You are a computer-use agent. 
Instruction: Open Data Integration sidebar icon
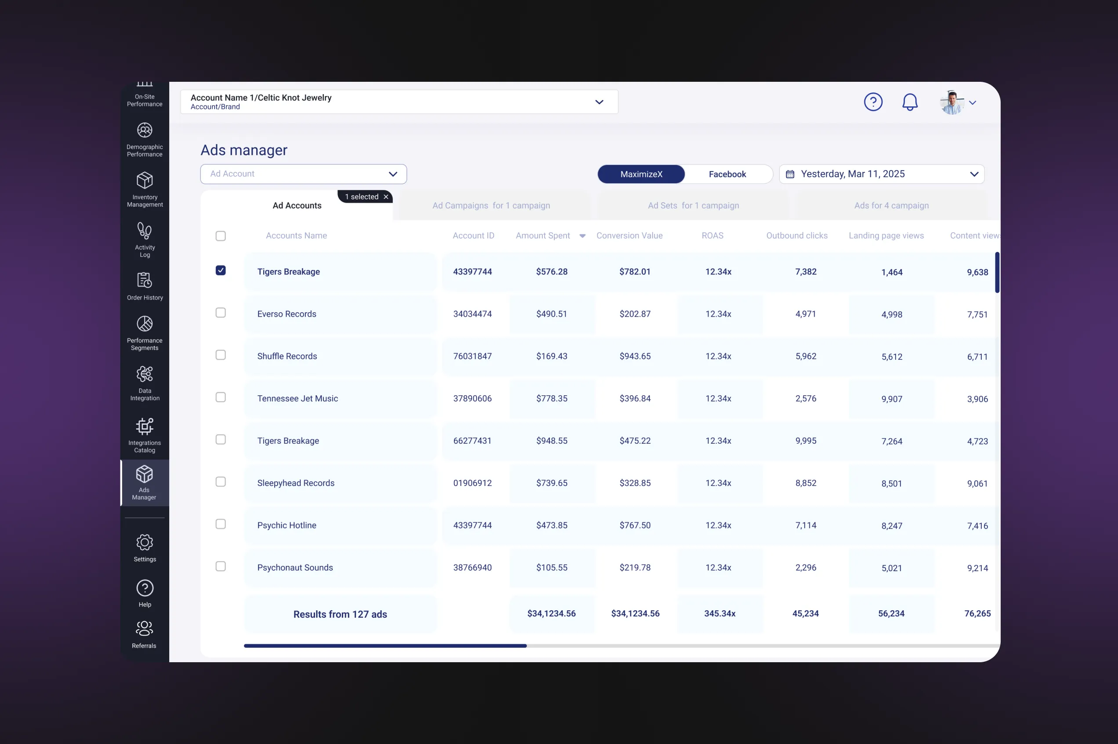pos(145,375)
